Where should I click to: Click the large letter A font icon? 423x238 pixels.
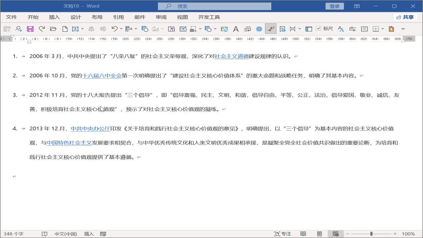236,29
